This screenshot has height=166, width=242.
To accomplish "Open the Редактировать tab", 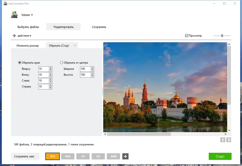I will (64, 27).
